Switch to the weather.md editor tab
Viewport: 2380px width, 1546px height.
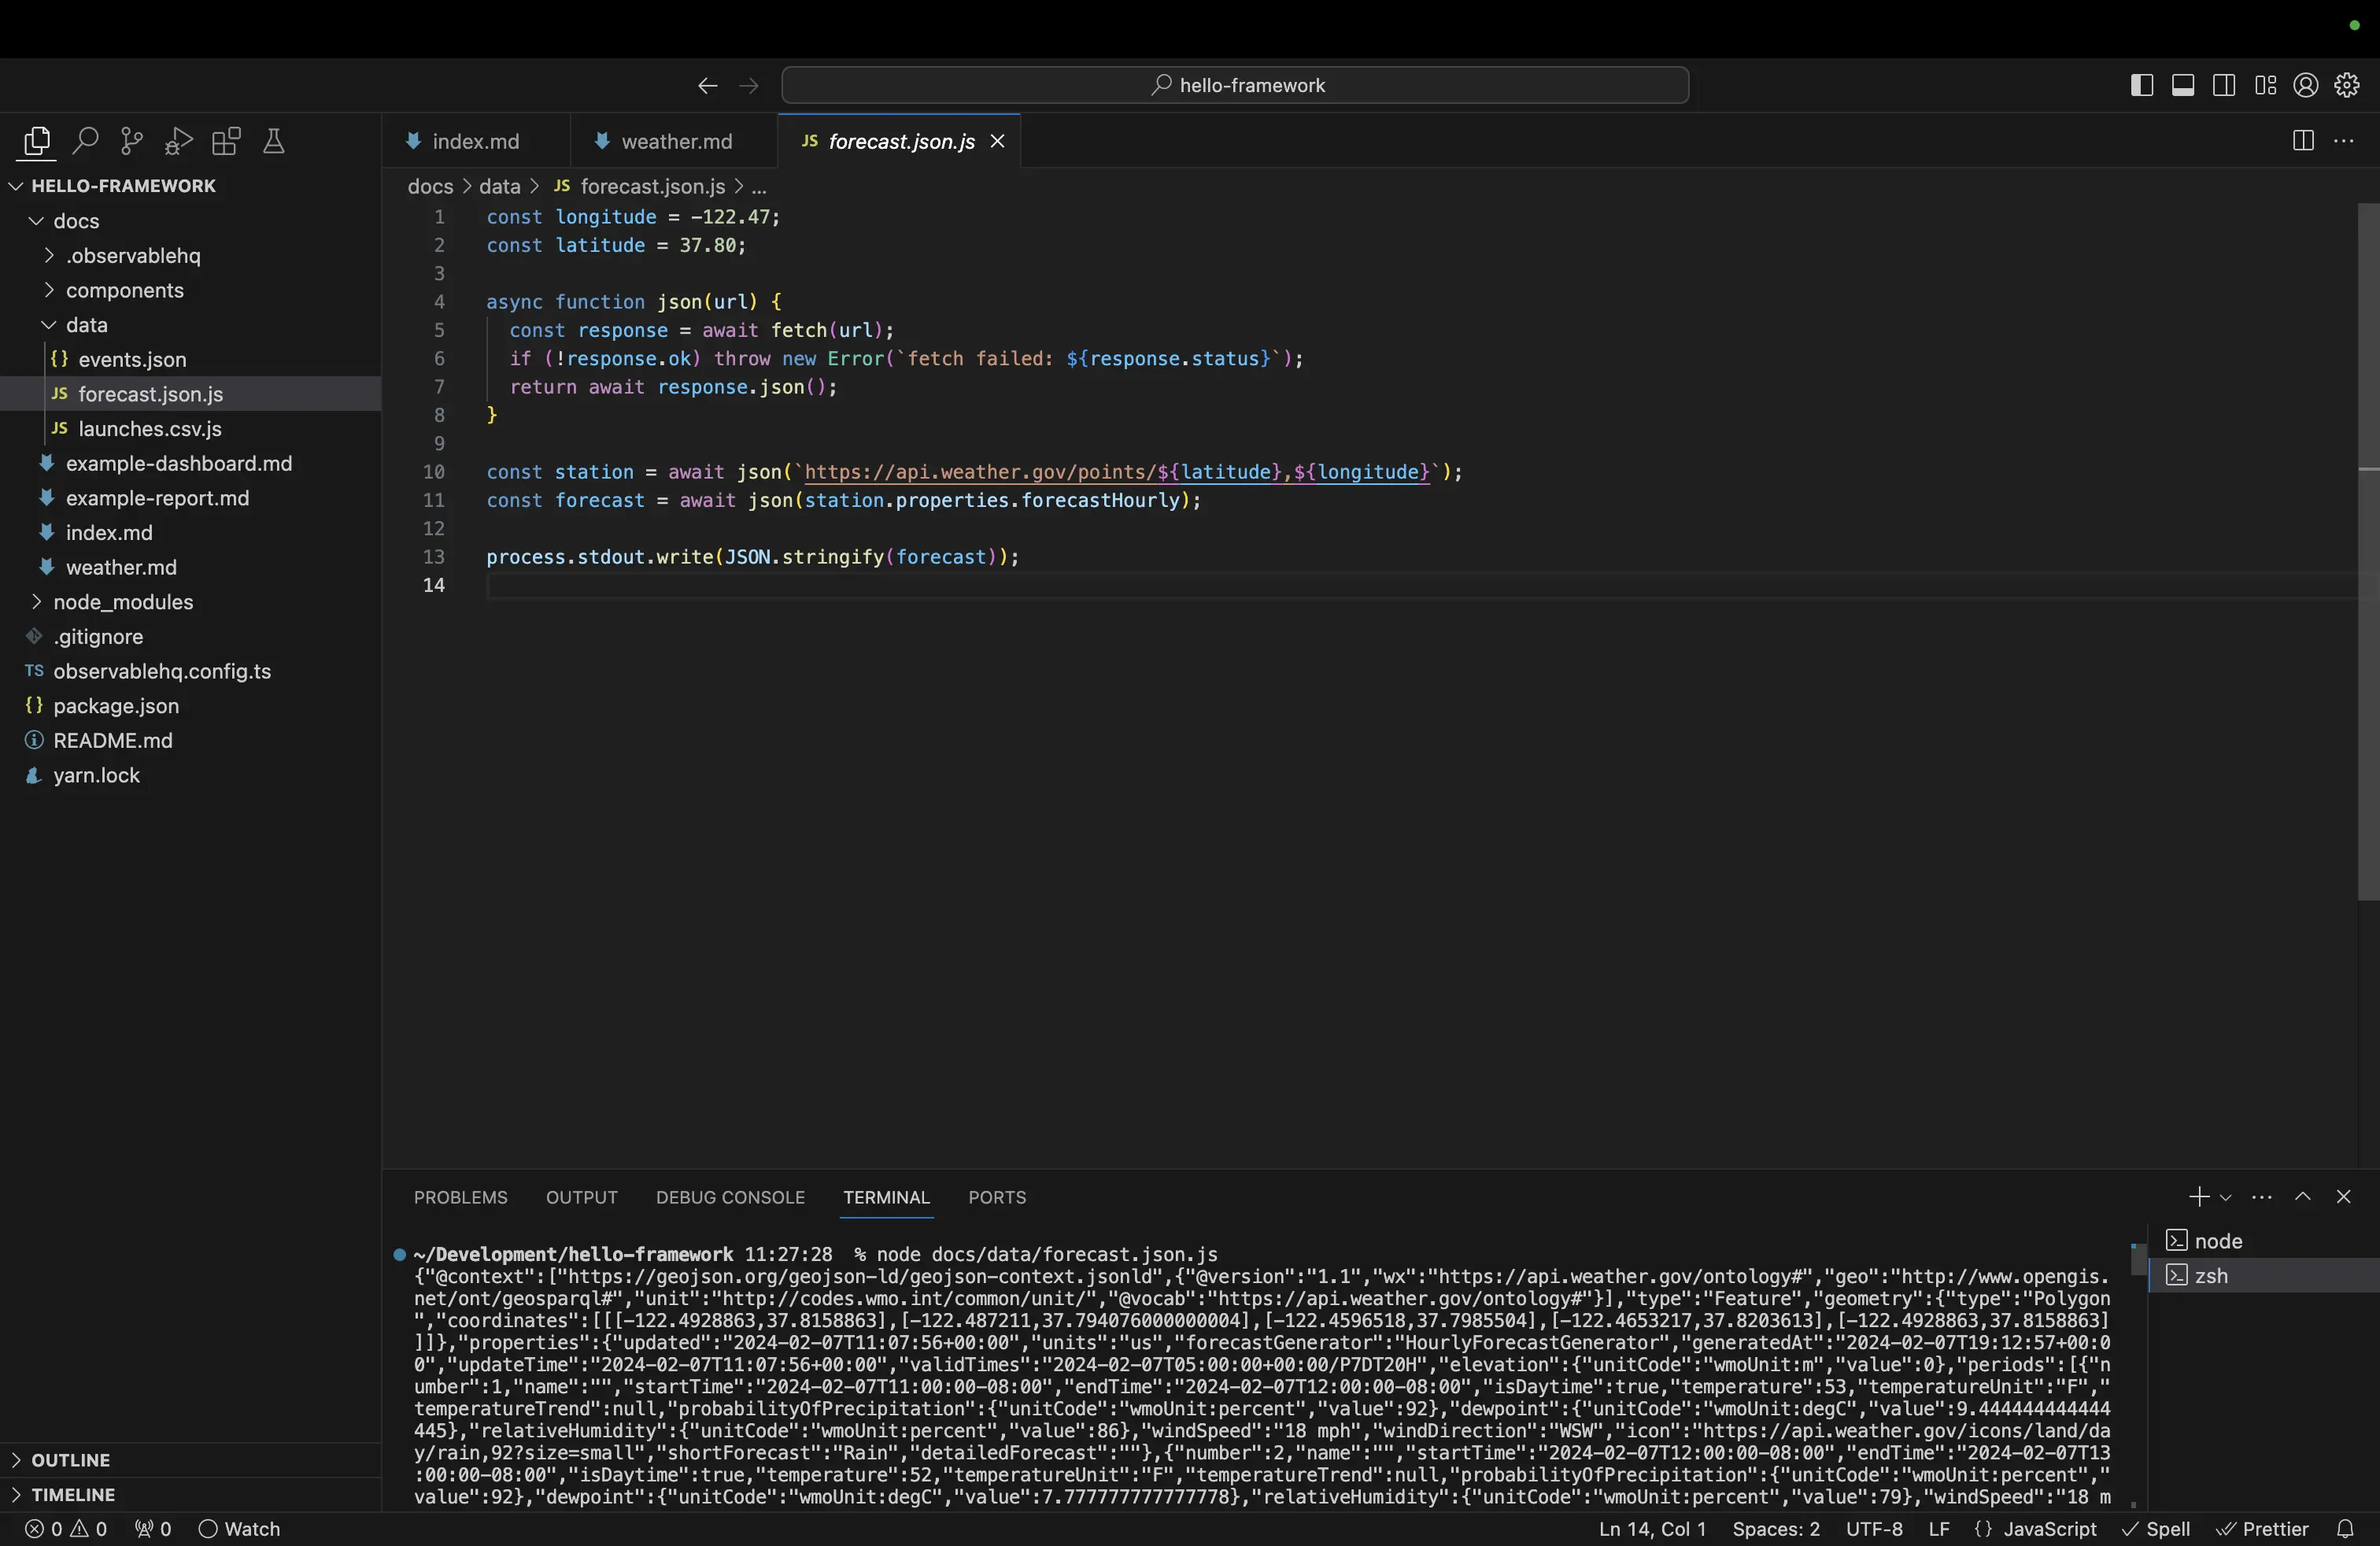click(676, 141)
